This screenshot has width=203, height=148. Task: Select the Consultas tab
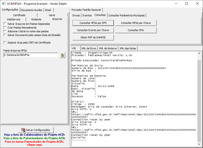click(x=100, y=15)
